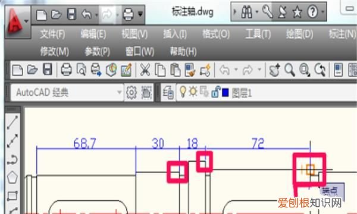
Task: Open the 插入(I) menu
Action: [175, 34]
